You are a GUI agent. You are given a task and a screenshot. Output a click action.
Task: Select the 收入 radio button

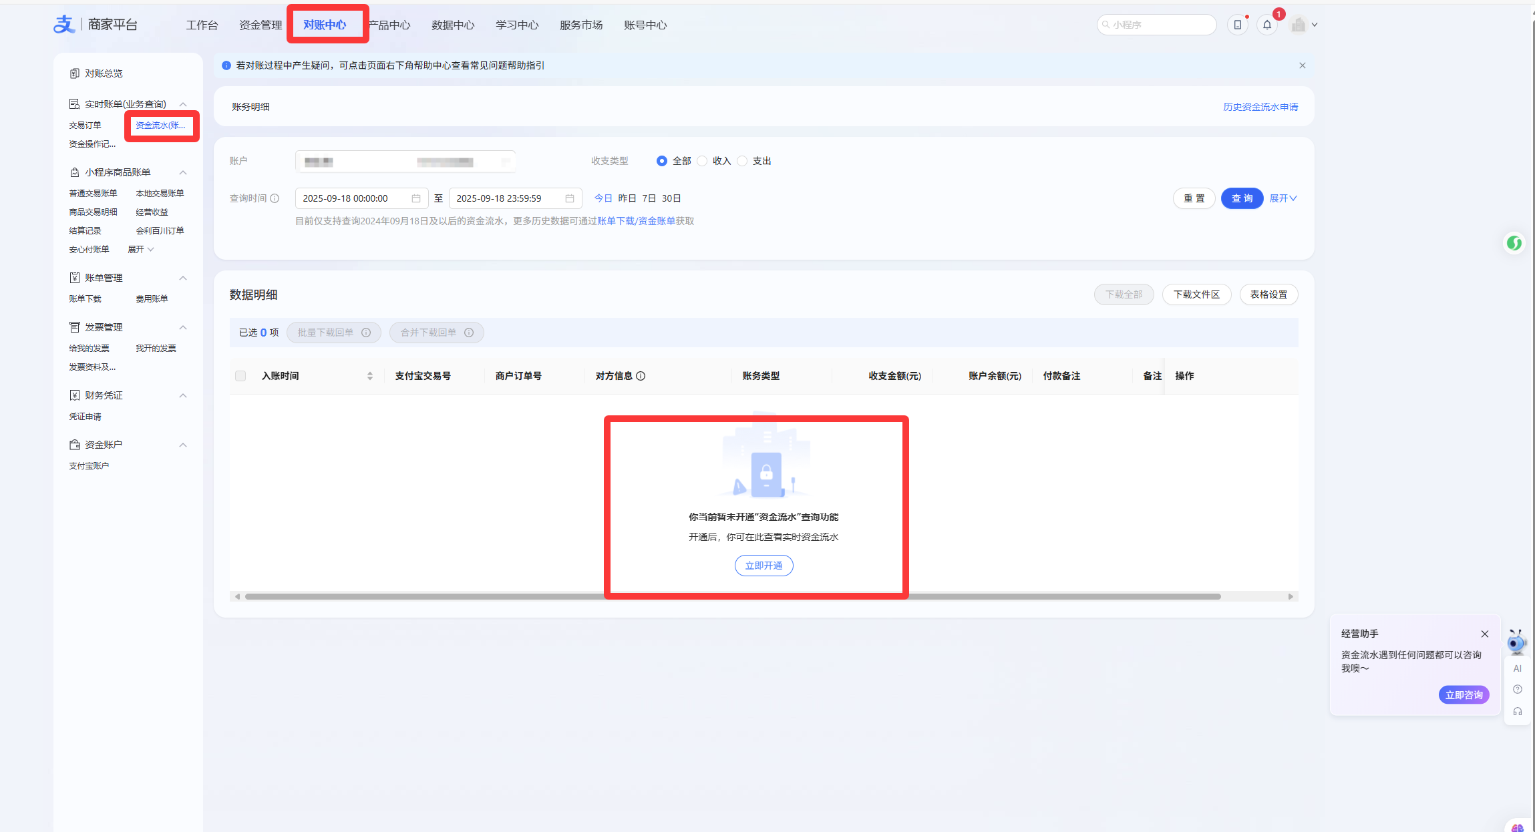[x=702, y=161]
